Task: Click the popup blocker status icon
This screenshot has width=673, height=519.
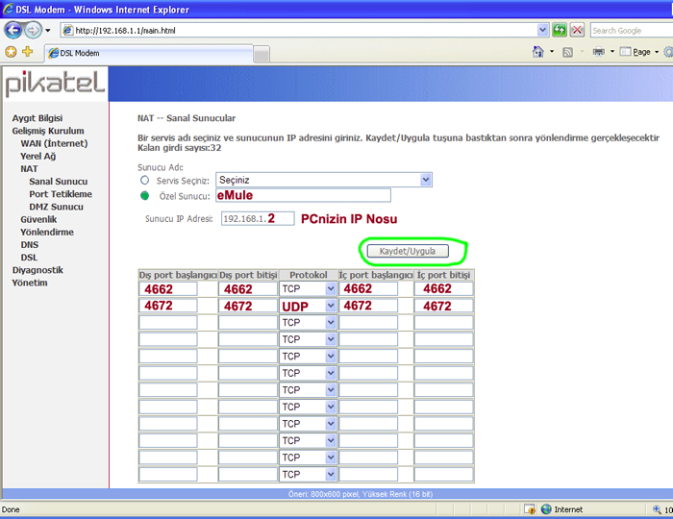Action: tap(530, 509)
